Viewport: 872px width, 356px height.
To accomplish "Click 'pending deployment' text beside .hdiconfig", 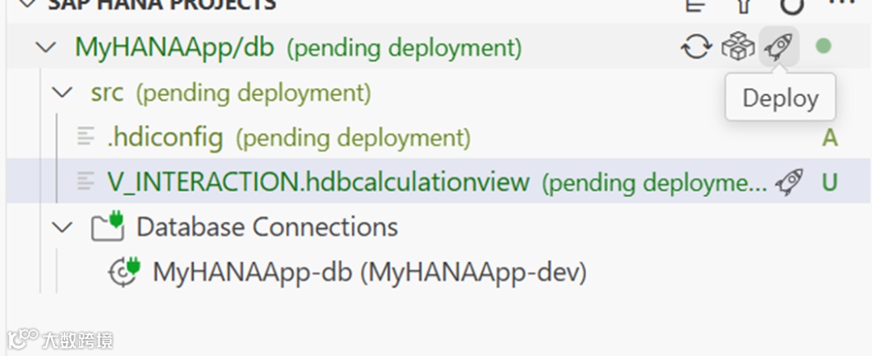I will (x=353, y=138).
